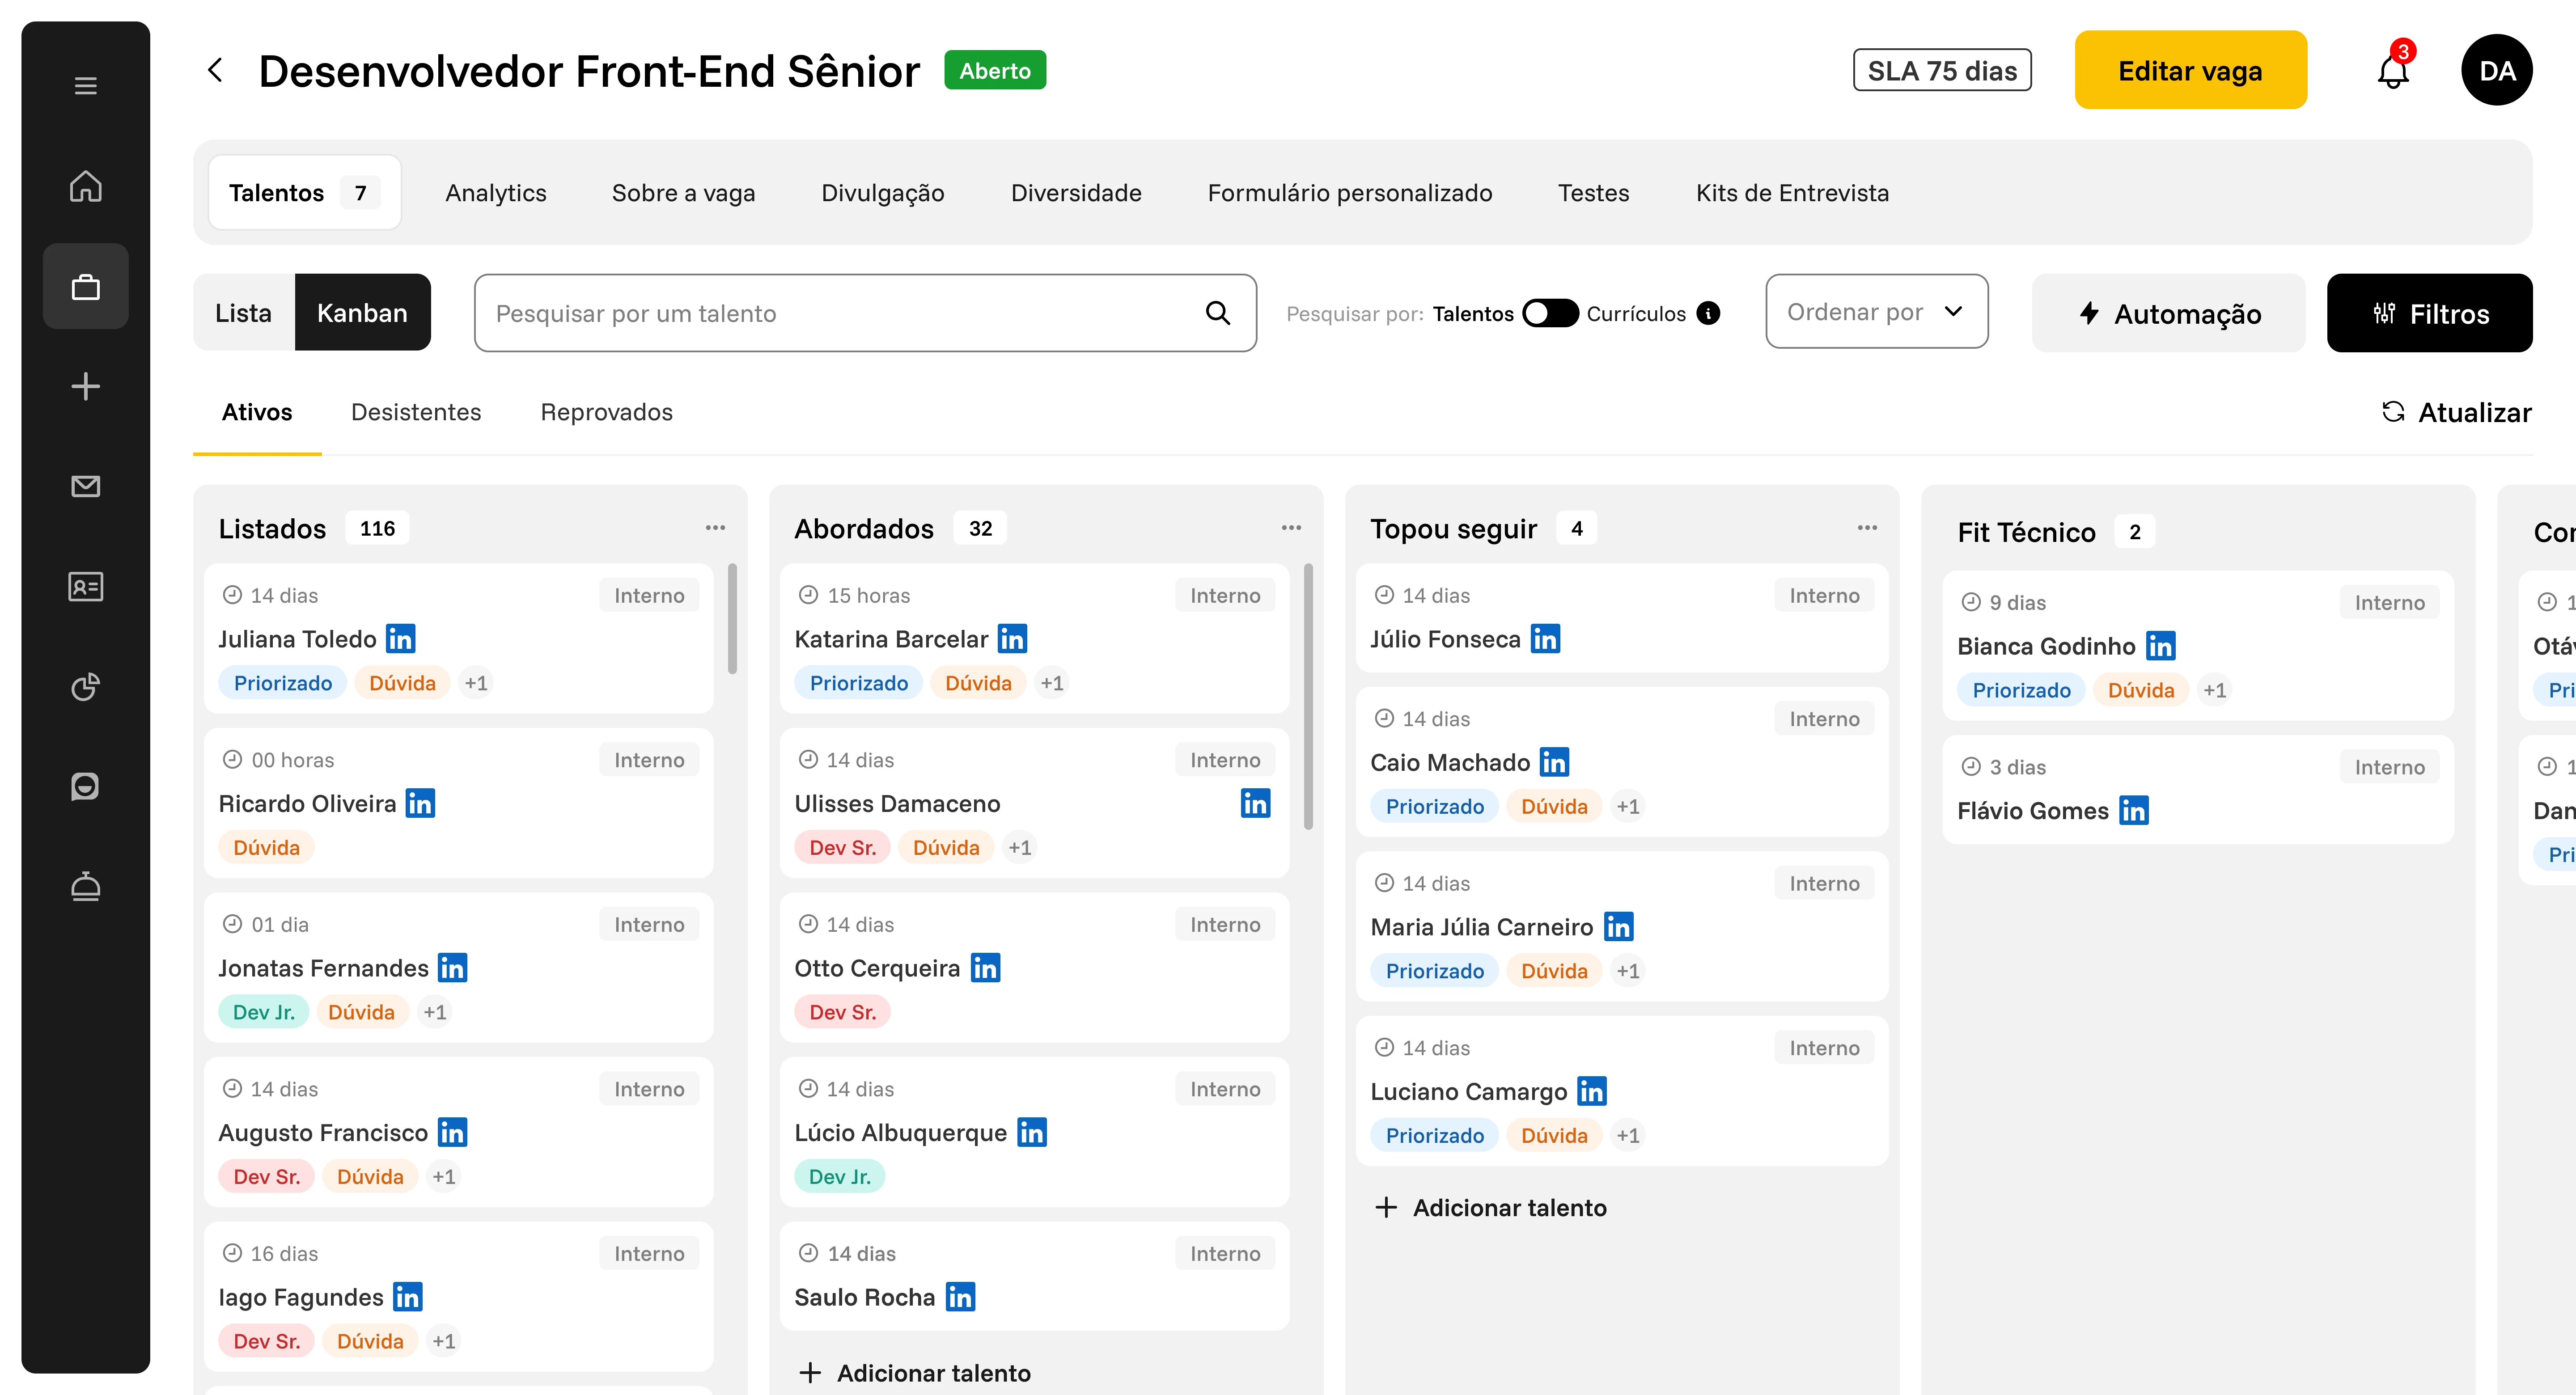Open Ricardo Oliveira's LinkedIn icon
This screenshot has width=2576, height=1395.
(420, 803)
